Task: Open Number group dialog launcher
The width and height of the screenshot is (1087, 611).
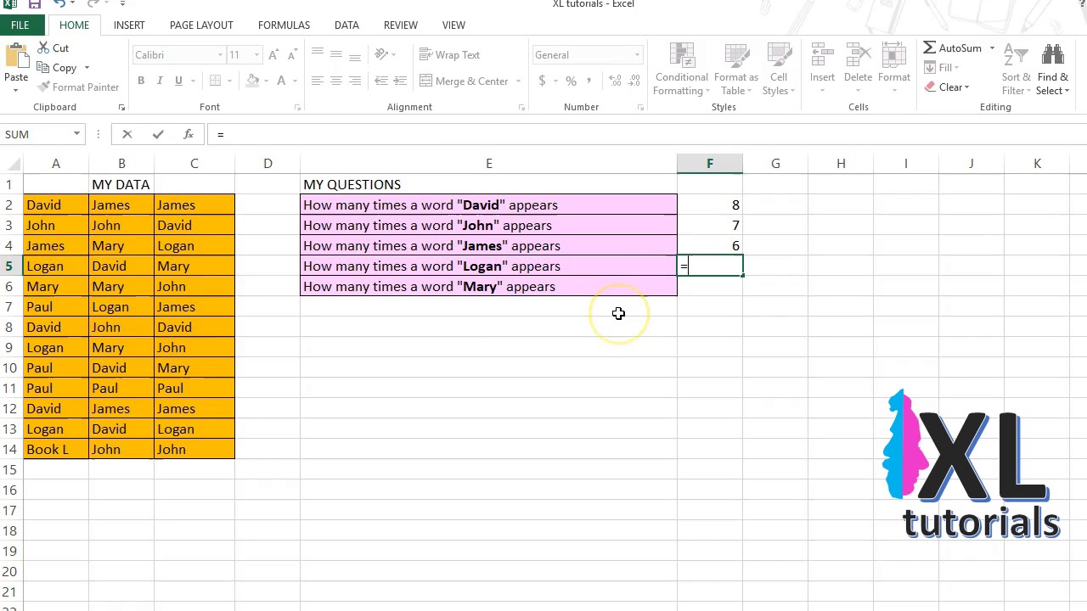Action: click(641, 108)
